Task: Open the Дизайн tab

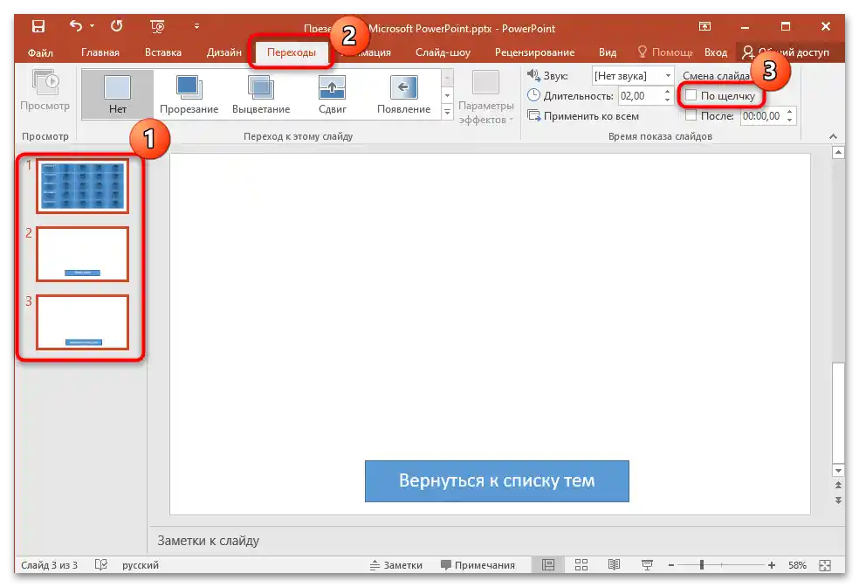Action: (x=224, y=52)
